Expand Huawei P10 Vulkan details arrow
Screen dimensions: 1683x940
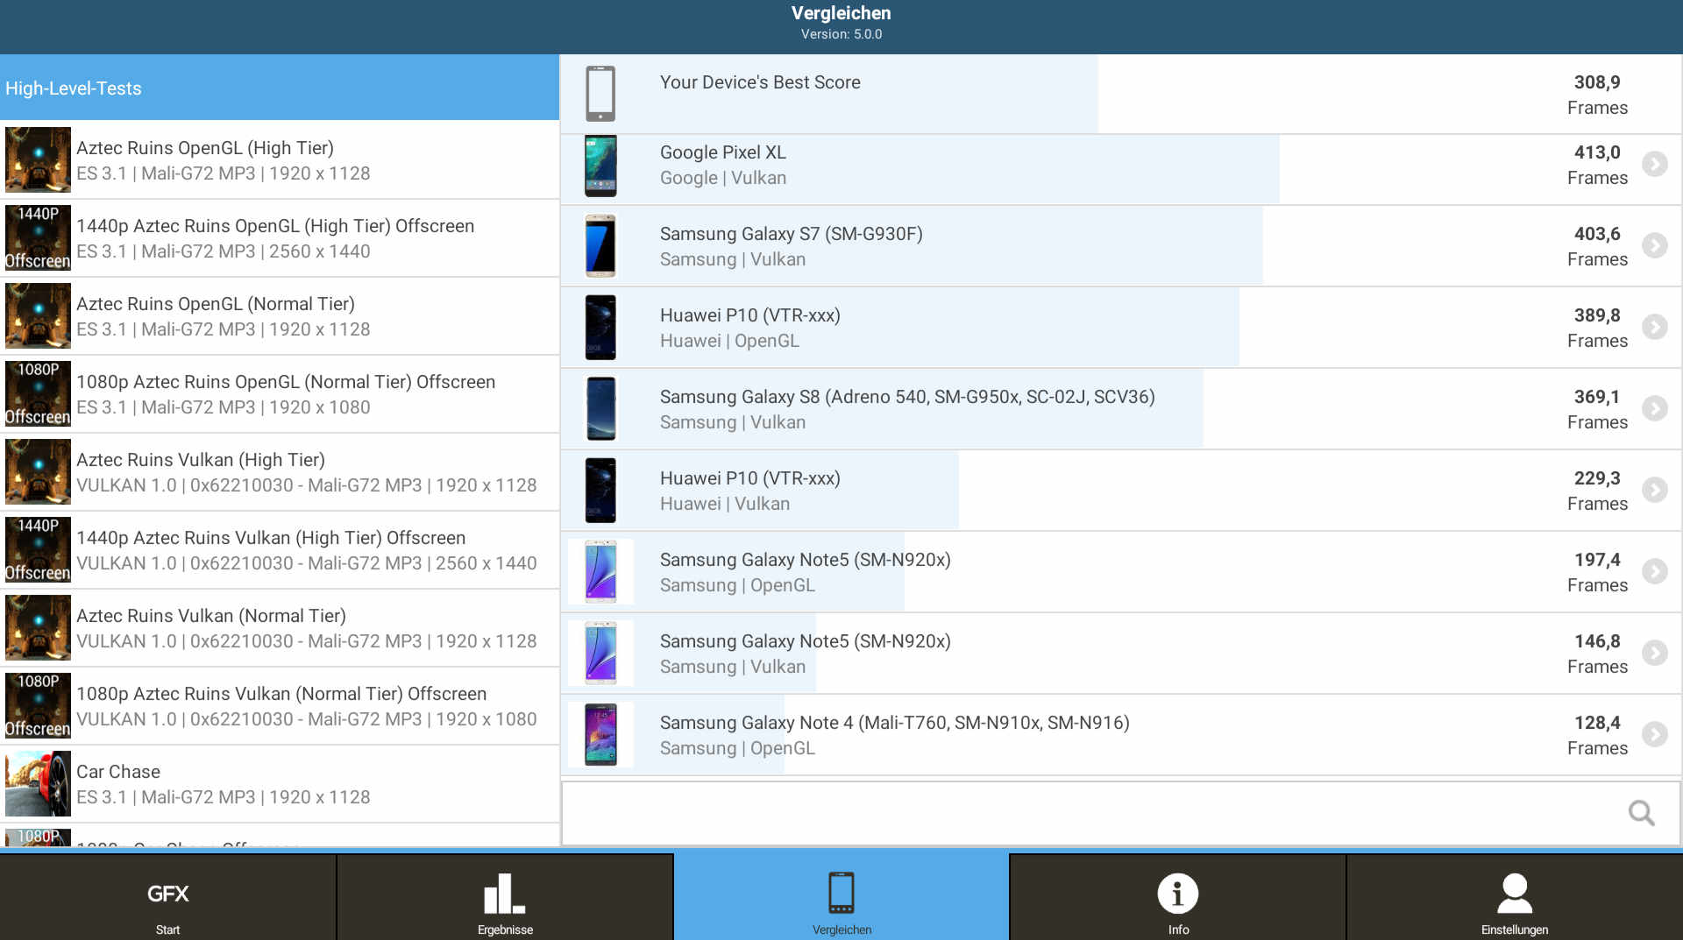1654,490
